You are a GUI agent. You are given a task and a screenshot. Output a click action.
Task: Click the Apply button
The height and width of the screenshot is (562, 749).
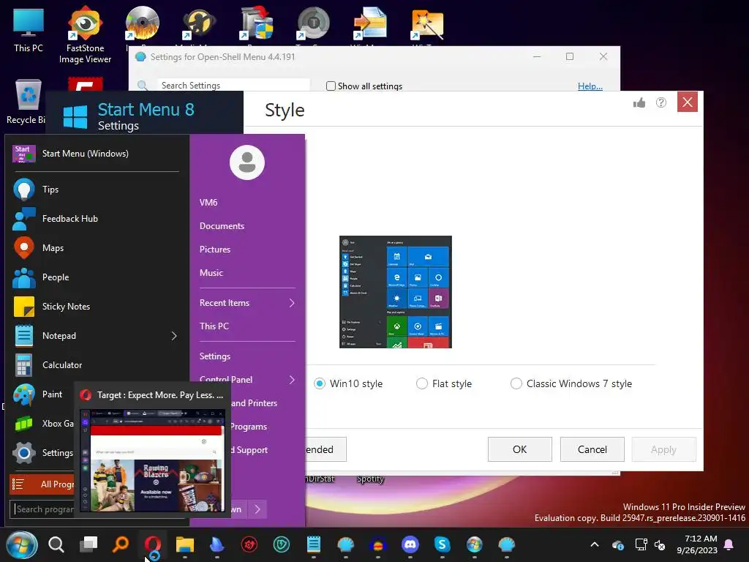pyautogui.click(x=664, y=449)
